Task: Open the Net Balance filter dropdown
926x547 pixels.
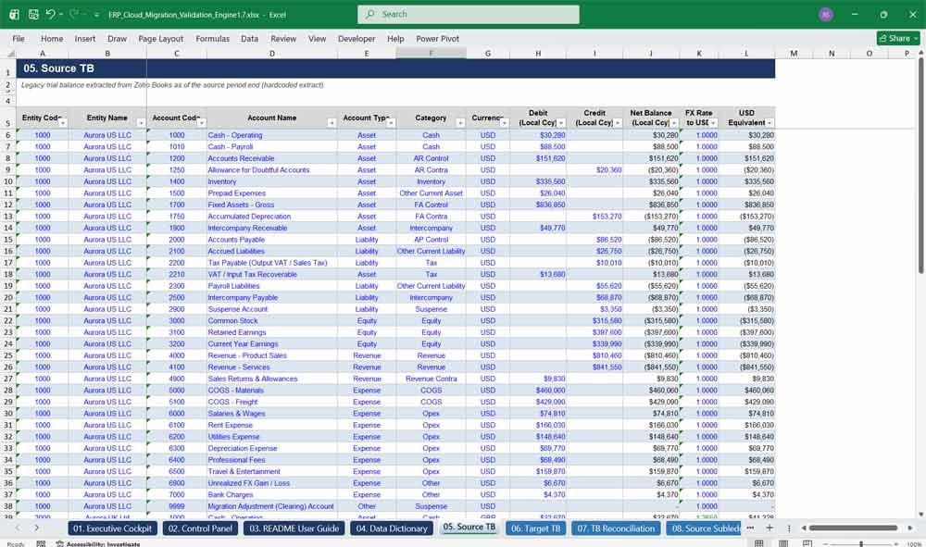Action: click(x=674, y=123)
